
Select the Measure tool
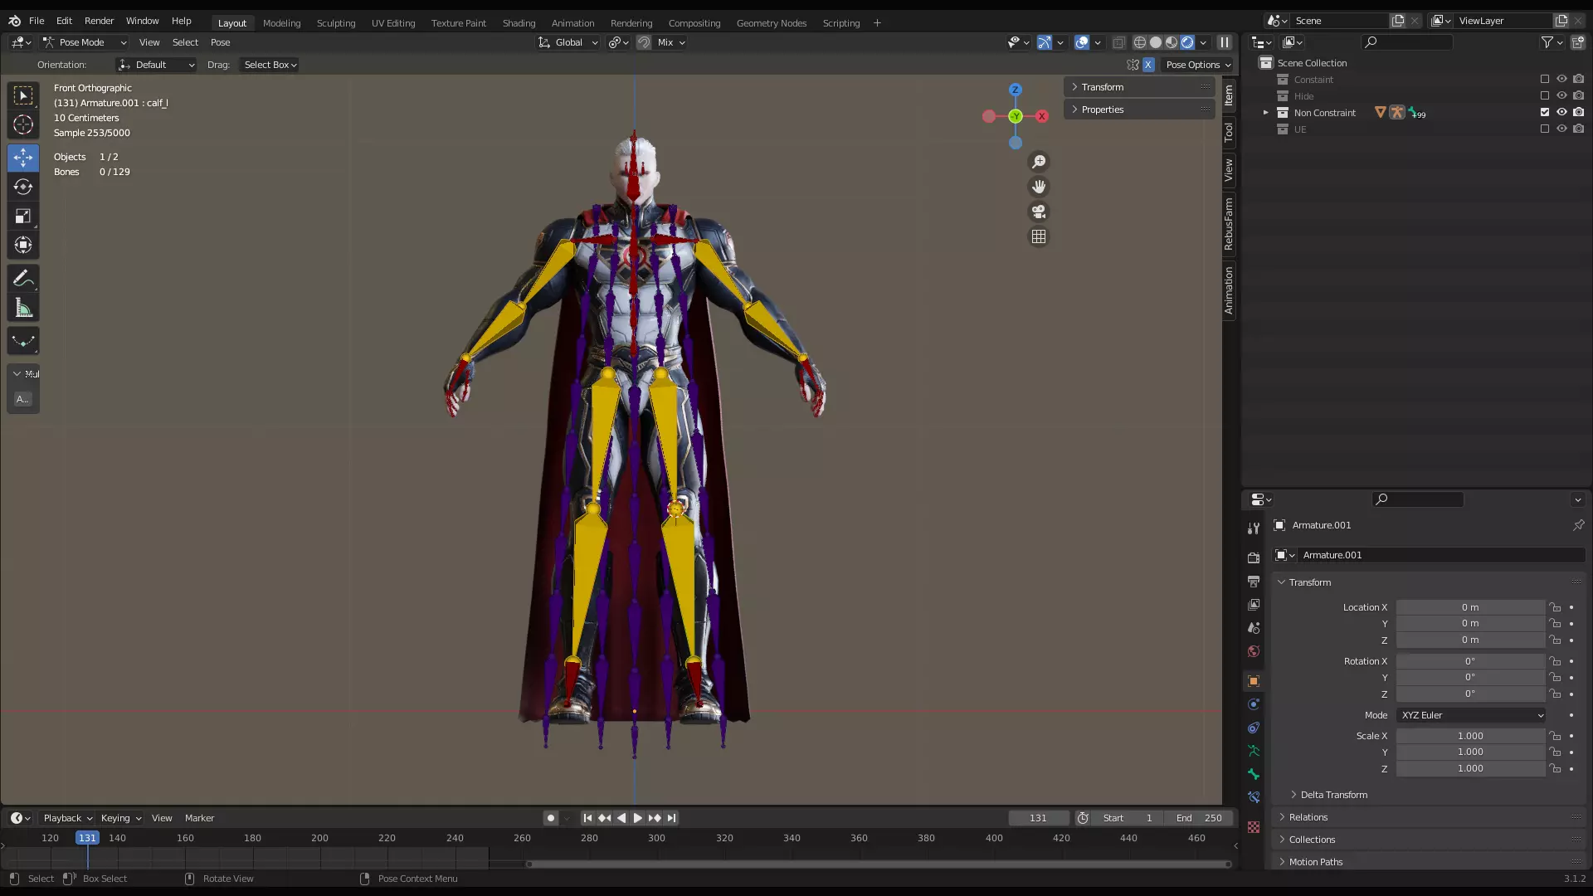coord(23,309)
